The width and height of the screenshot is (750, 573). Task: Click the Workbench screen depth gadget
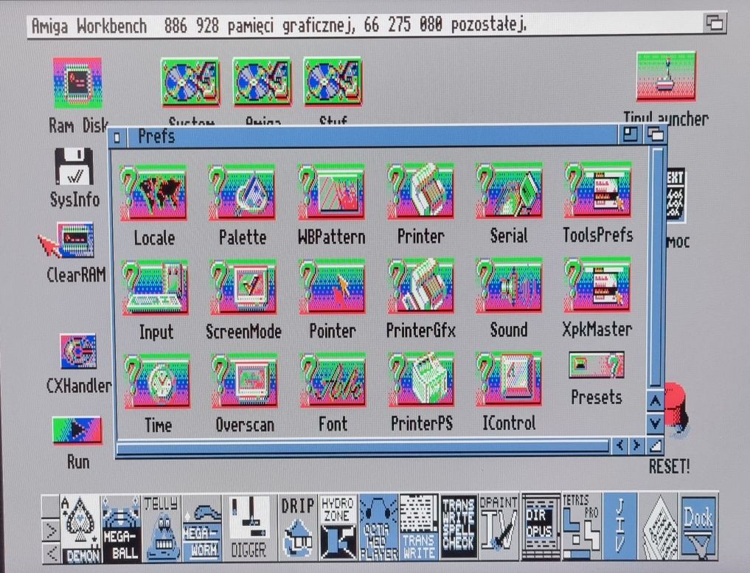pyautogui.click(x=715, y=22)
